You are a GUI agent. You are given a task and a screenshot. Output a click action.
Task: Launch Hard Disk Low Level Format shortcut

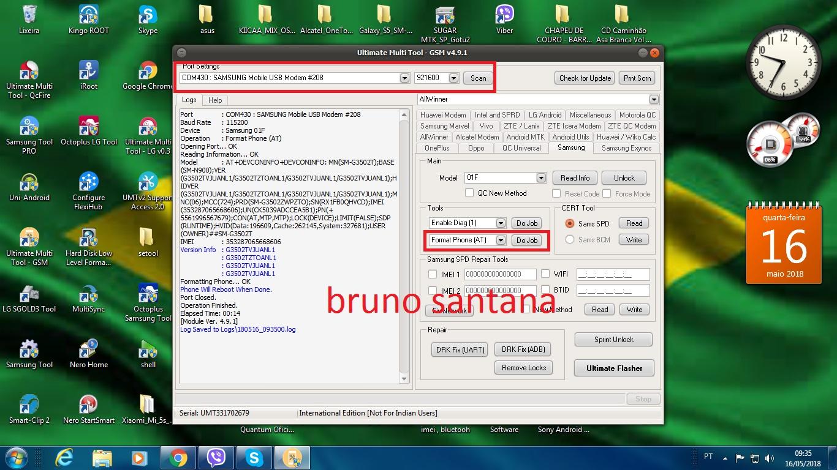pos(89,247)
